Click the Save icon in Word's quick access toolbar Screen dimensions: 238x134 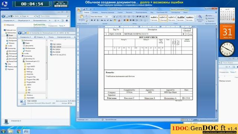(x=84, y=9)
